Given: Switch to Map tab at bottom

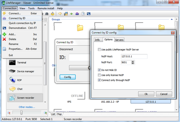Looking at the screenshot, I should [59, 114].
